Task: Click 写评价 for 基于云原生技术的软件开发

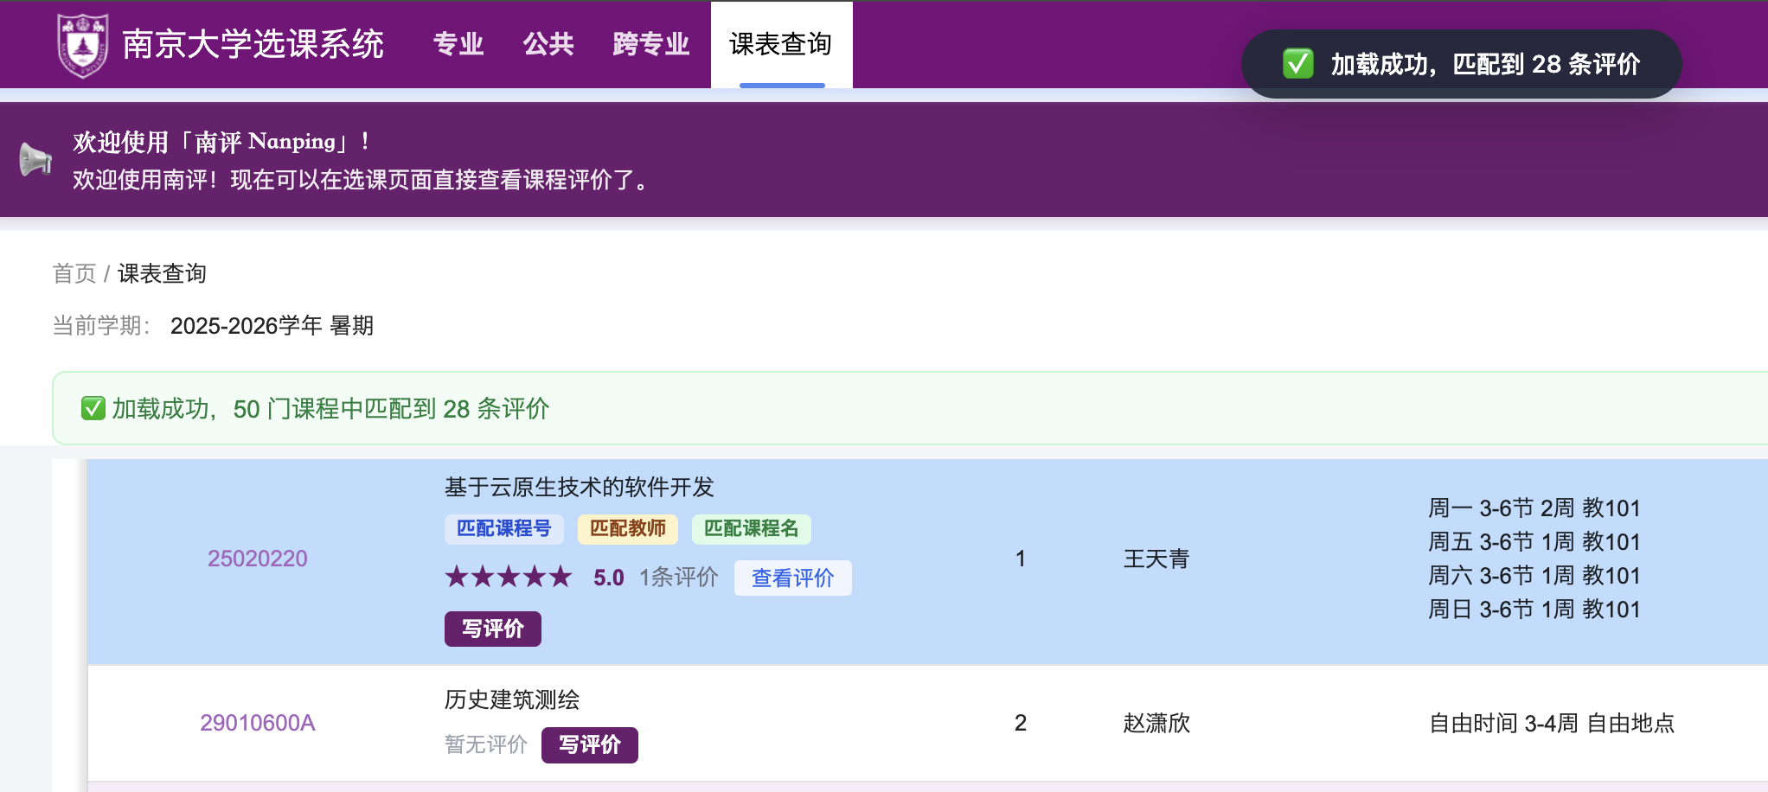Action: point(493,629)
